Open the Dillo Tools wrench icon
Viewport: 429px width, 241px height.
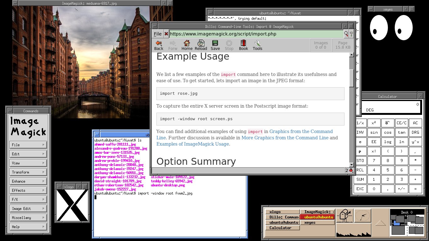coord(257,45)
